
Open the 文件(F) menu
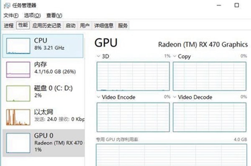[11, 15]
